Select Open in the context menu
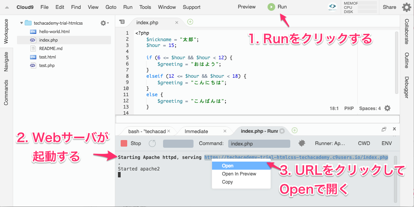Screen dimensions: 414x207 click(x=227, y=166)
